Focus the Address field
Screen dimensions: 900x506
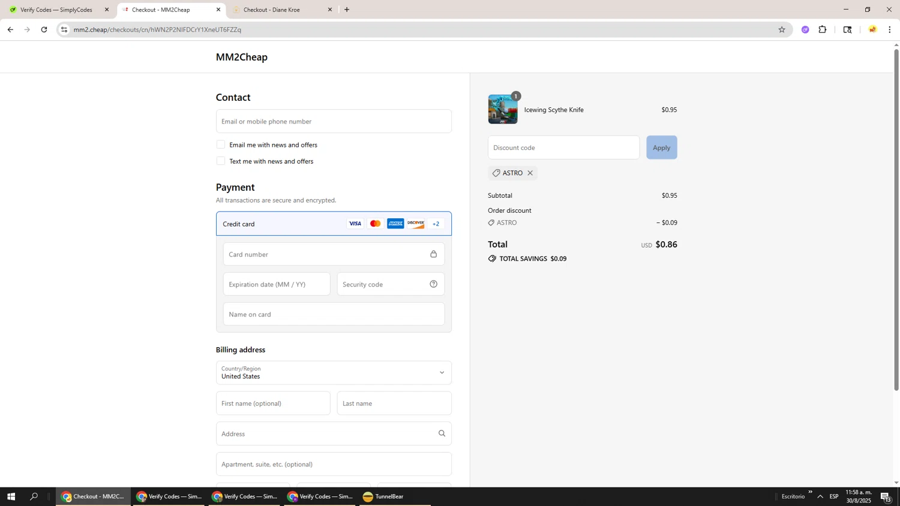[x=334, y=433]
